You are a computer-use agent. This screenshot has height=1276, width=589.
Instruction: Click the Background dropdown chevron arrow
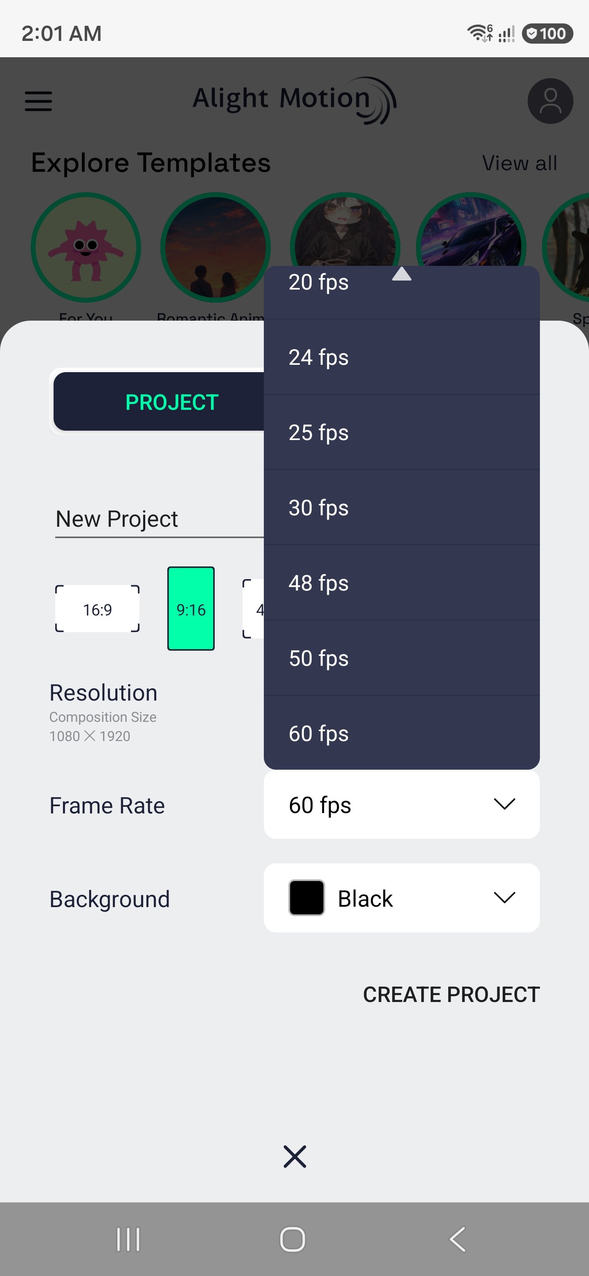coord(504,898)
